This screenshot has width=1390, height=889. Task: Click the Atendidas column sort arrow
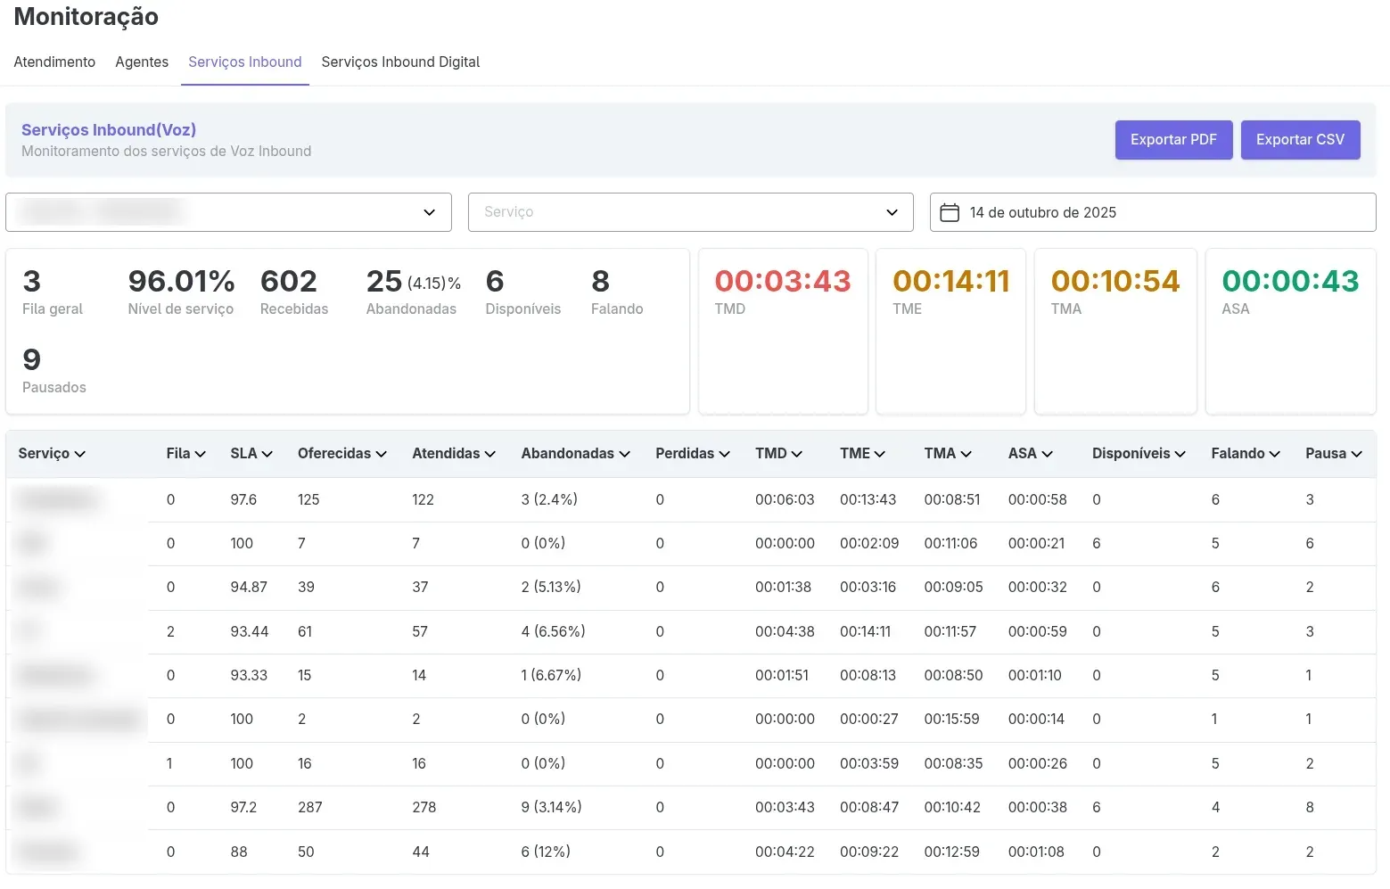coord(490,454)
